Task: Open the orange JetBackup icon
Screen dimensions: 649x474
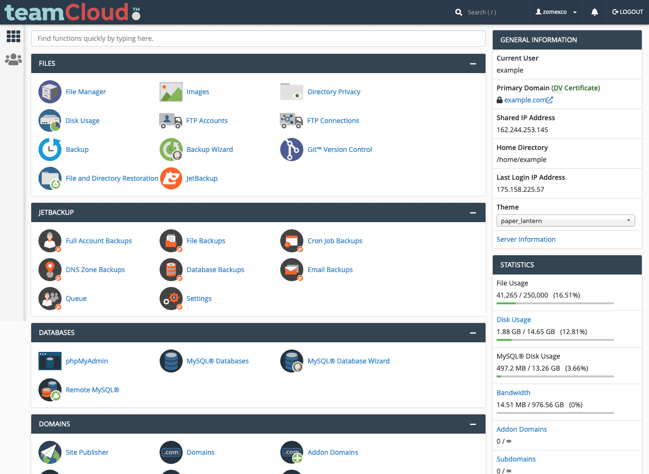Action: [x=171, y=178]
